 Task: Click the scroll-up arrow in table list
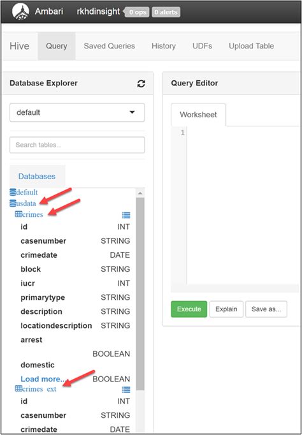pyautogui.click(x=140, y=193)
